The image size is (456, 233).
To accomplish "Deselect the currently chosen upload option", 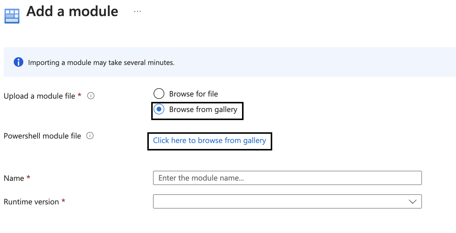I will [x=159, y=109].
